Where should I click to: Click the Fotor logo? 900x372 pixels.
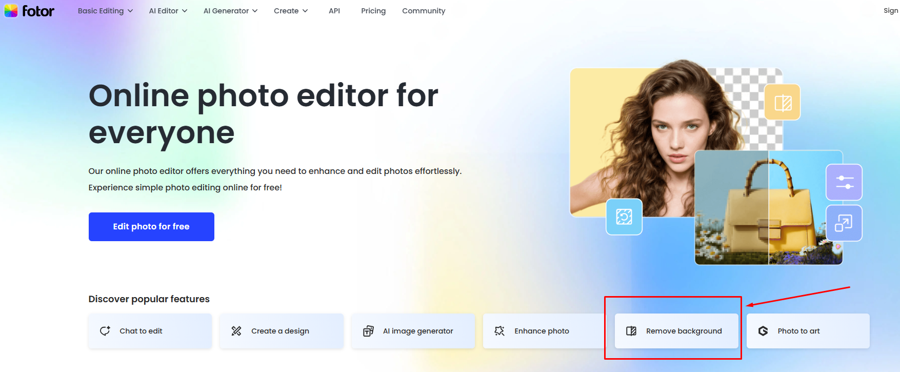(29, 11)
